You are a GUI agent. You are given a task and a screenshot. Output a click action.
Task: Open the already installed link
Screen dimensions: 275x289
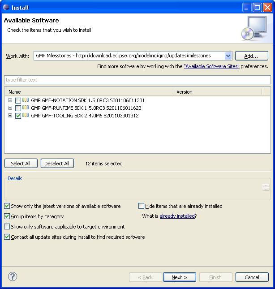click(x=177, y=216)
